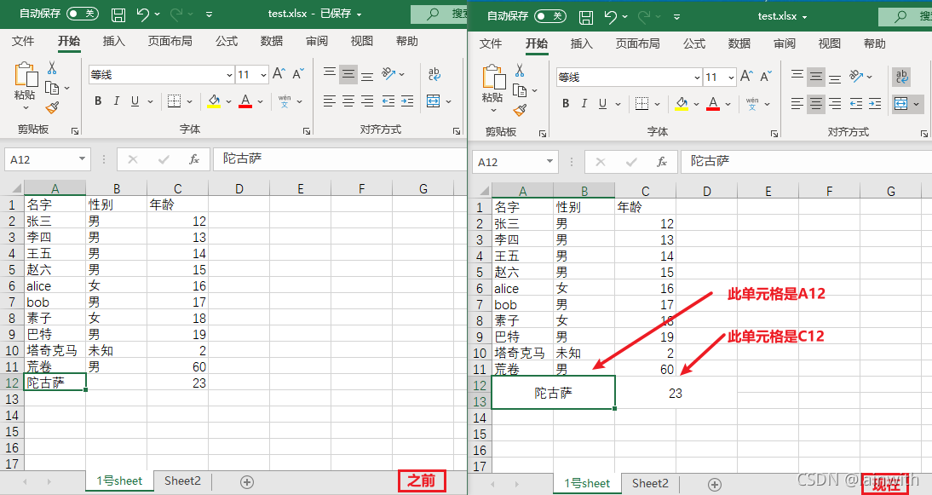This screenshot has height=495, width=932.
Task: Click the Save icon in left window
Action: pos(118,14)
